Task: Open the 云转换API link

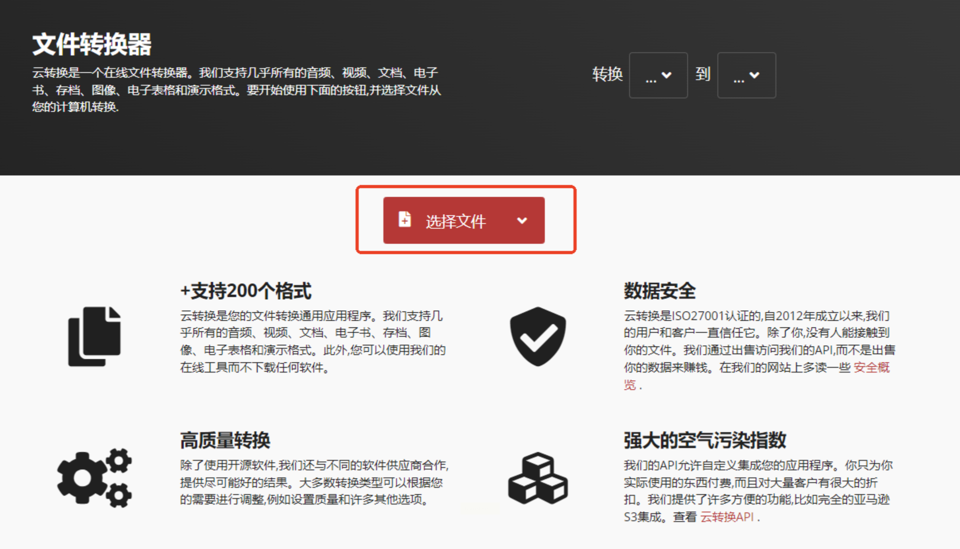Action: point(727,517)
